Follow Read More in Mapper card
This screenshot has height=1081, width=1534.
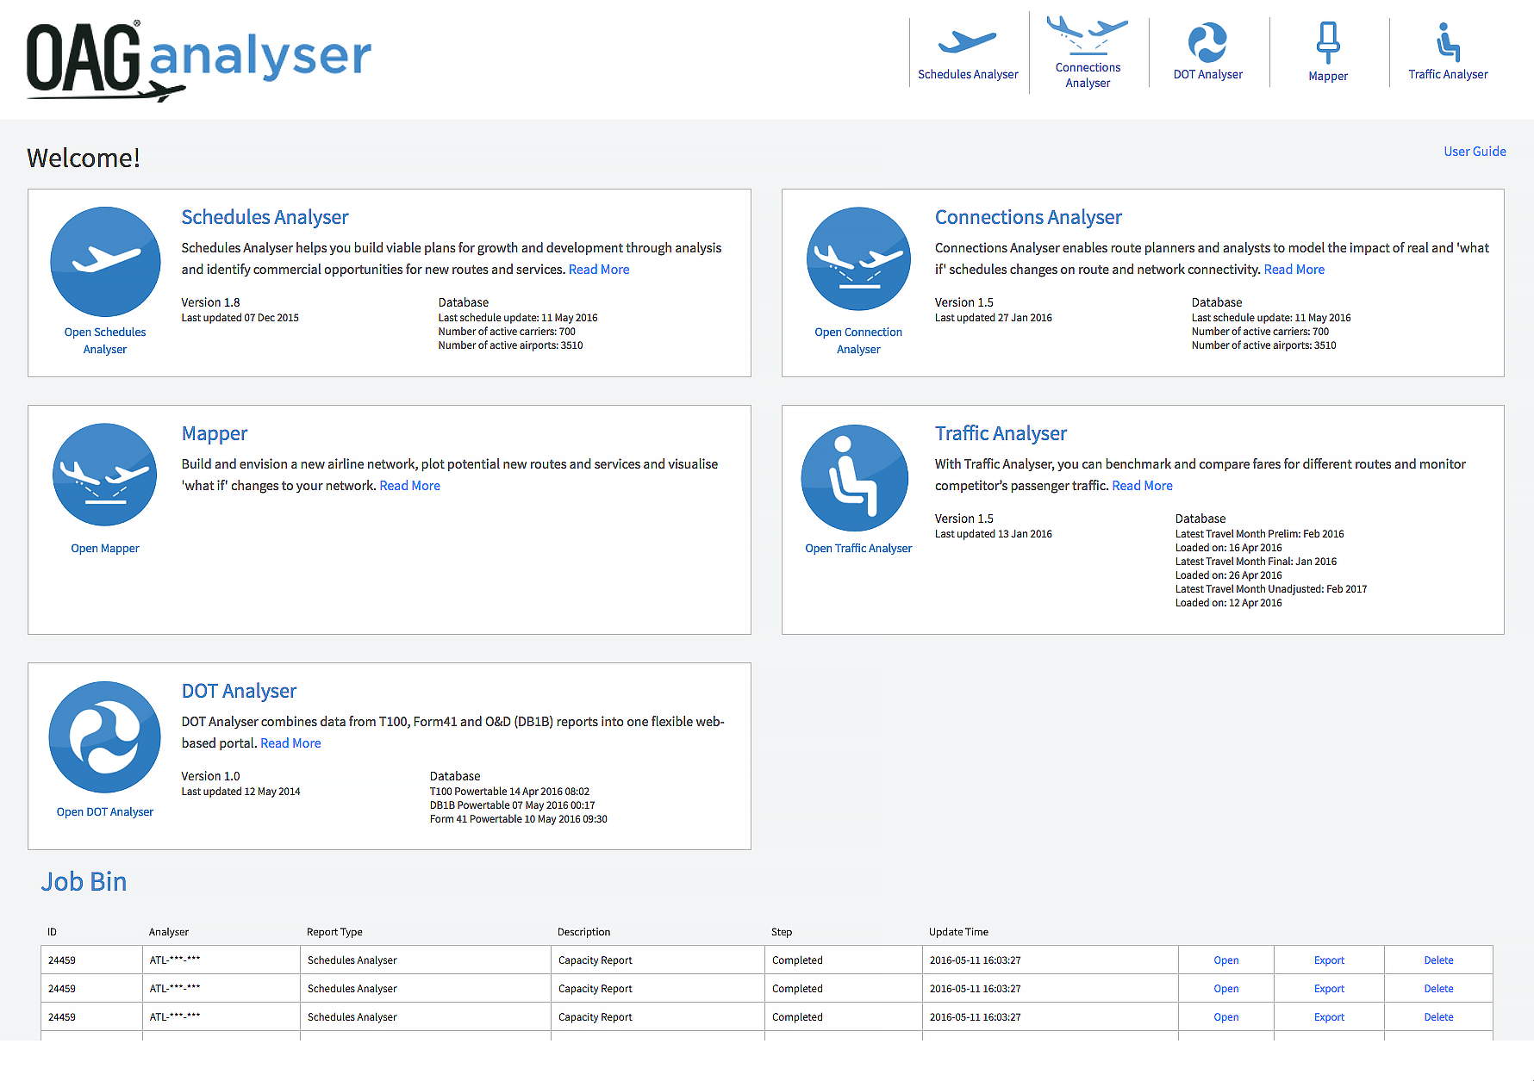point(409,486)
